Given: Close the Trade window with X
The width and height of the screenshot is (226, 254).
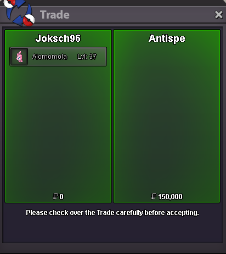Looking at the screenshot, I should click(219, 15).
